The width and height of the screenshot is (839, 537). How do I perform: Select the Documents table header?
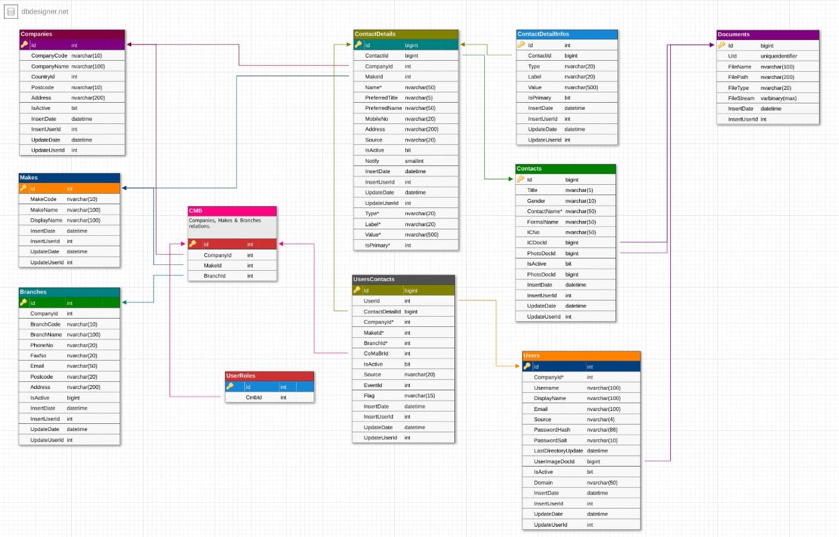(768, 34)
